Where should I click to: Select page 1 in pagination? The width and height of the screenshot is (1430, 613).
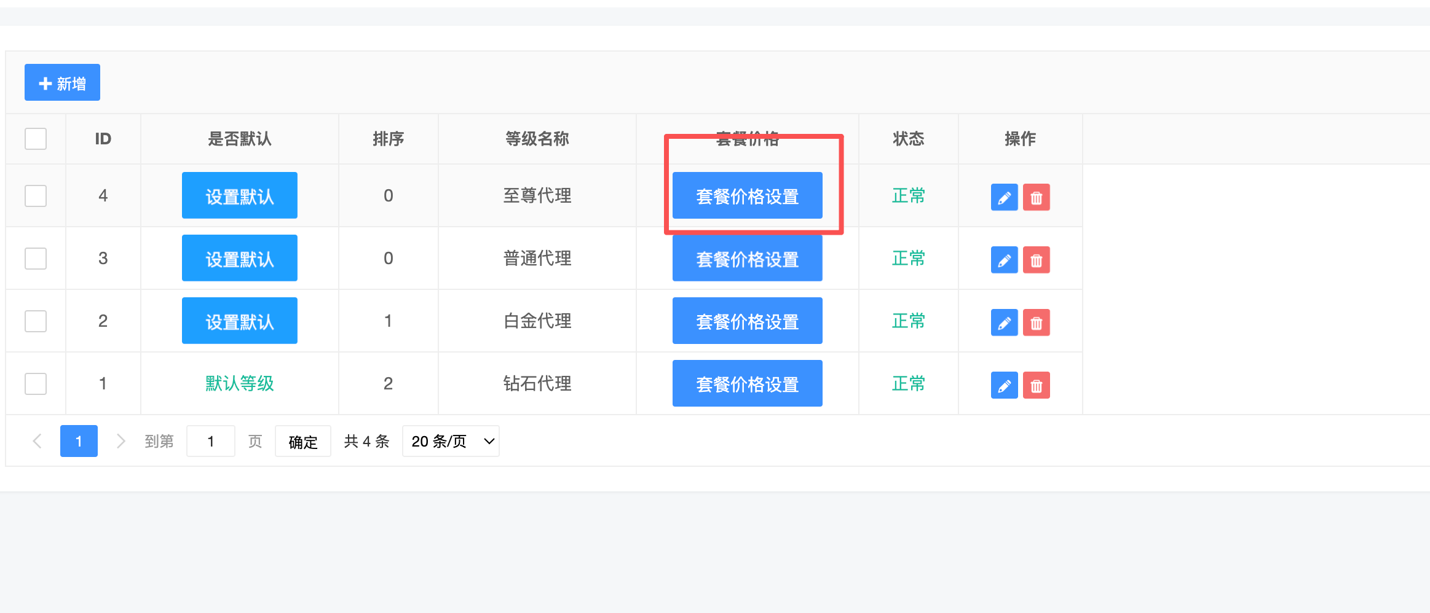[79, 441]
